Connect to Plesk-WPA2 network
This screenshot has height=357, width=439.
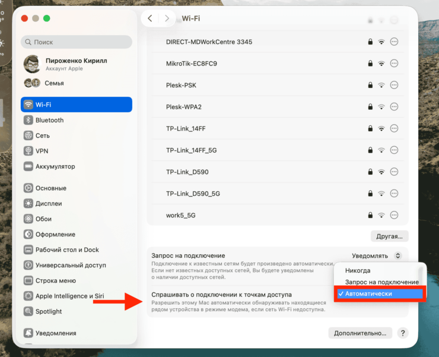pos(277,106)
